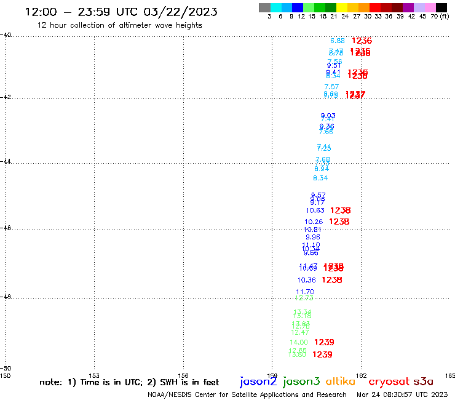Click the '70 (ft)' scale label
This screenshot has height=400, width=455.
(x=440, y=17)
